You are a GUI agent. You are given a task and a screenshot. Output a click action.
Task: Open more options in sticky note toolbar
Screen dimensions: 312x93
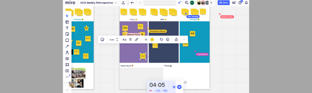[x=184, y=40]
